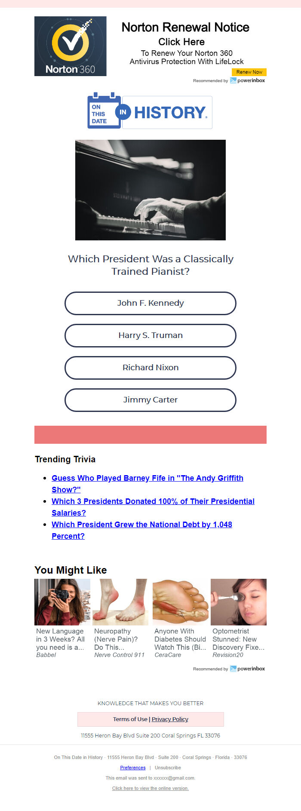Choose the John F. Kennedy answer
301x811 pixels.
click(x=150, y=303)
